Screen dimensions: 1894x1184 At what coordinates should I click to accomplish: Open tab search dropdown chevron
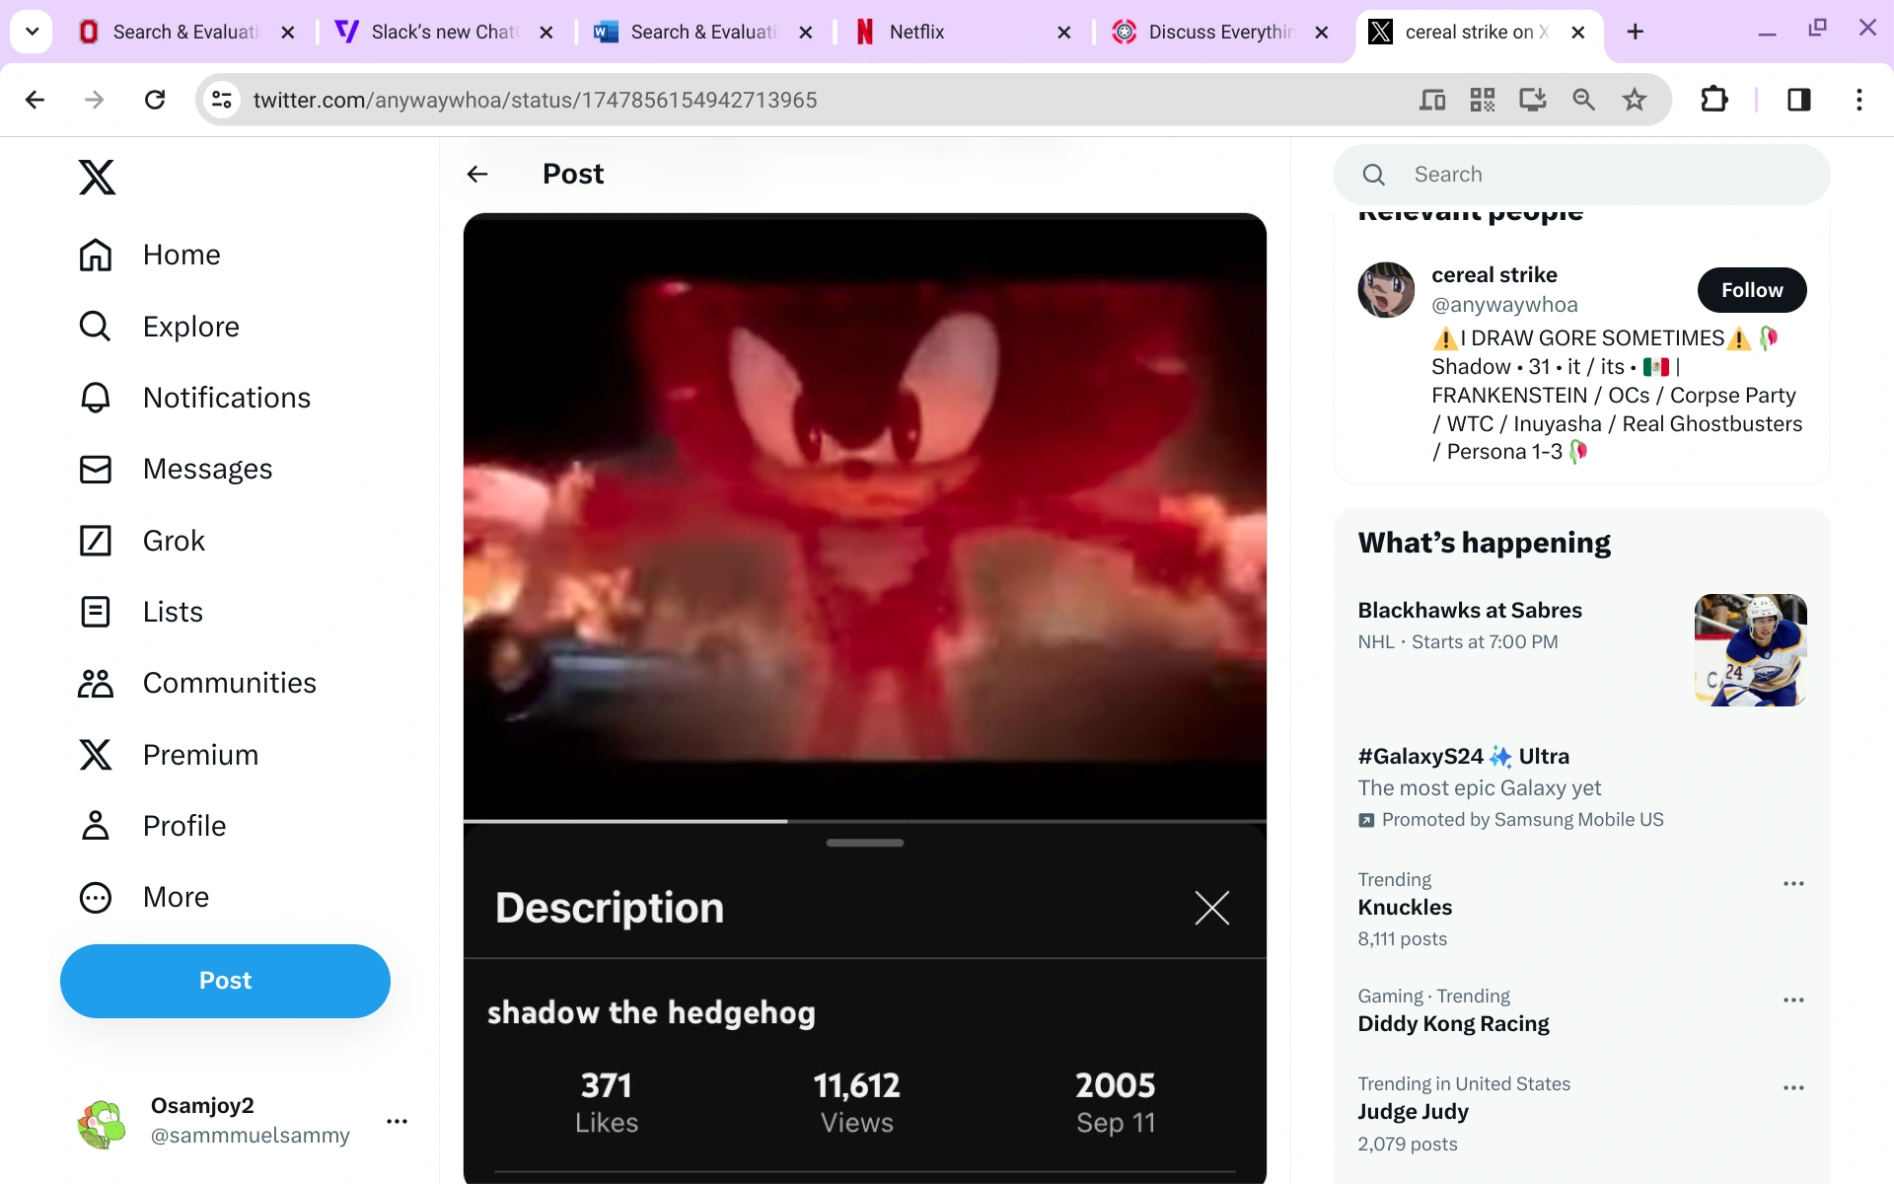(x=32, y=32)
